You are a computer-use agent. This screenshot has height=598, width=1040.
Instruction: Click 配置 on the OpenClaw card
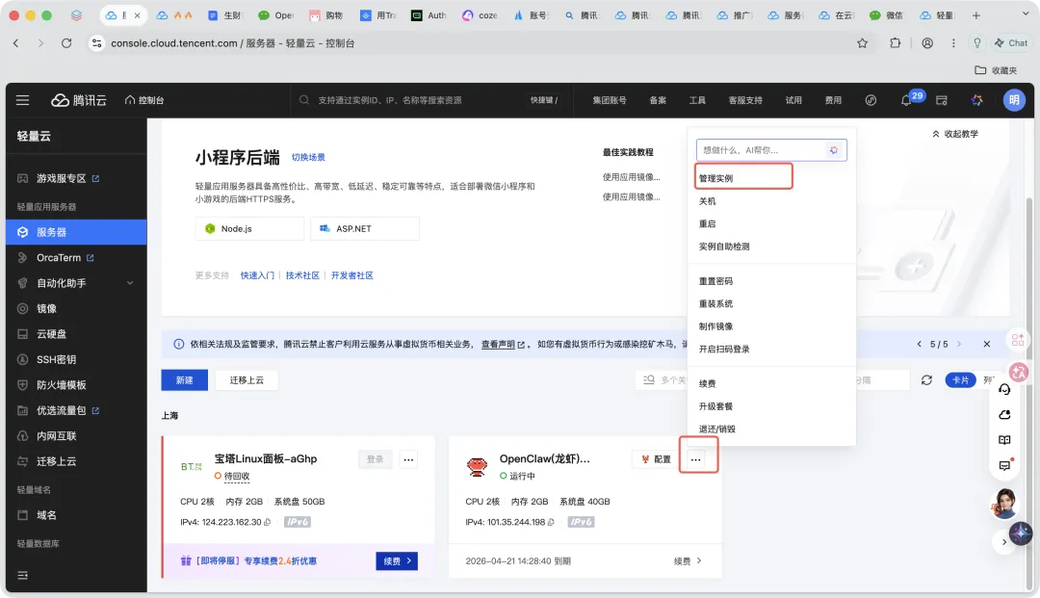(656, 459)
